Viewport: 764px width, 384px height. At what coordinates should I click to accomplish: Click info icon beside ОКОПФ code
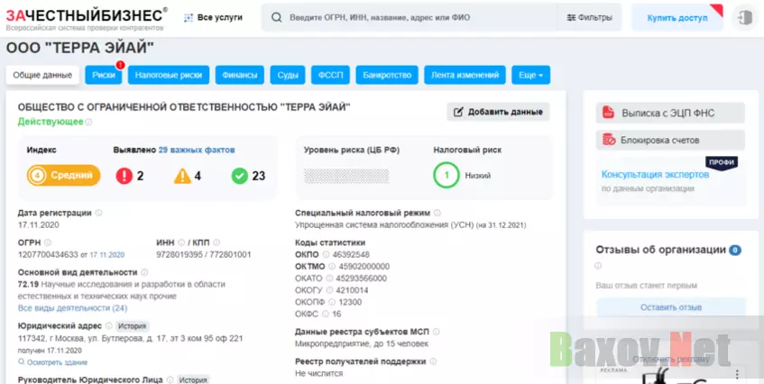(x=332, y=302)
